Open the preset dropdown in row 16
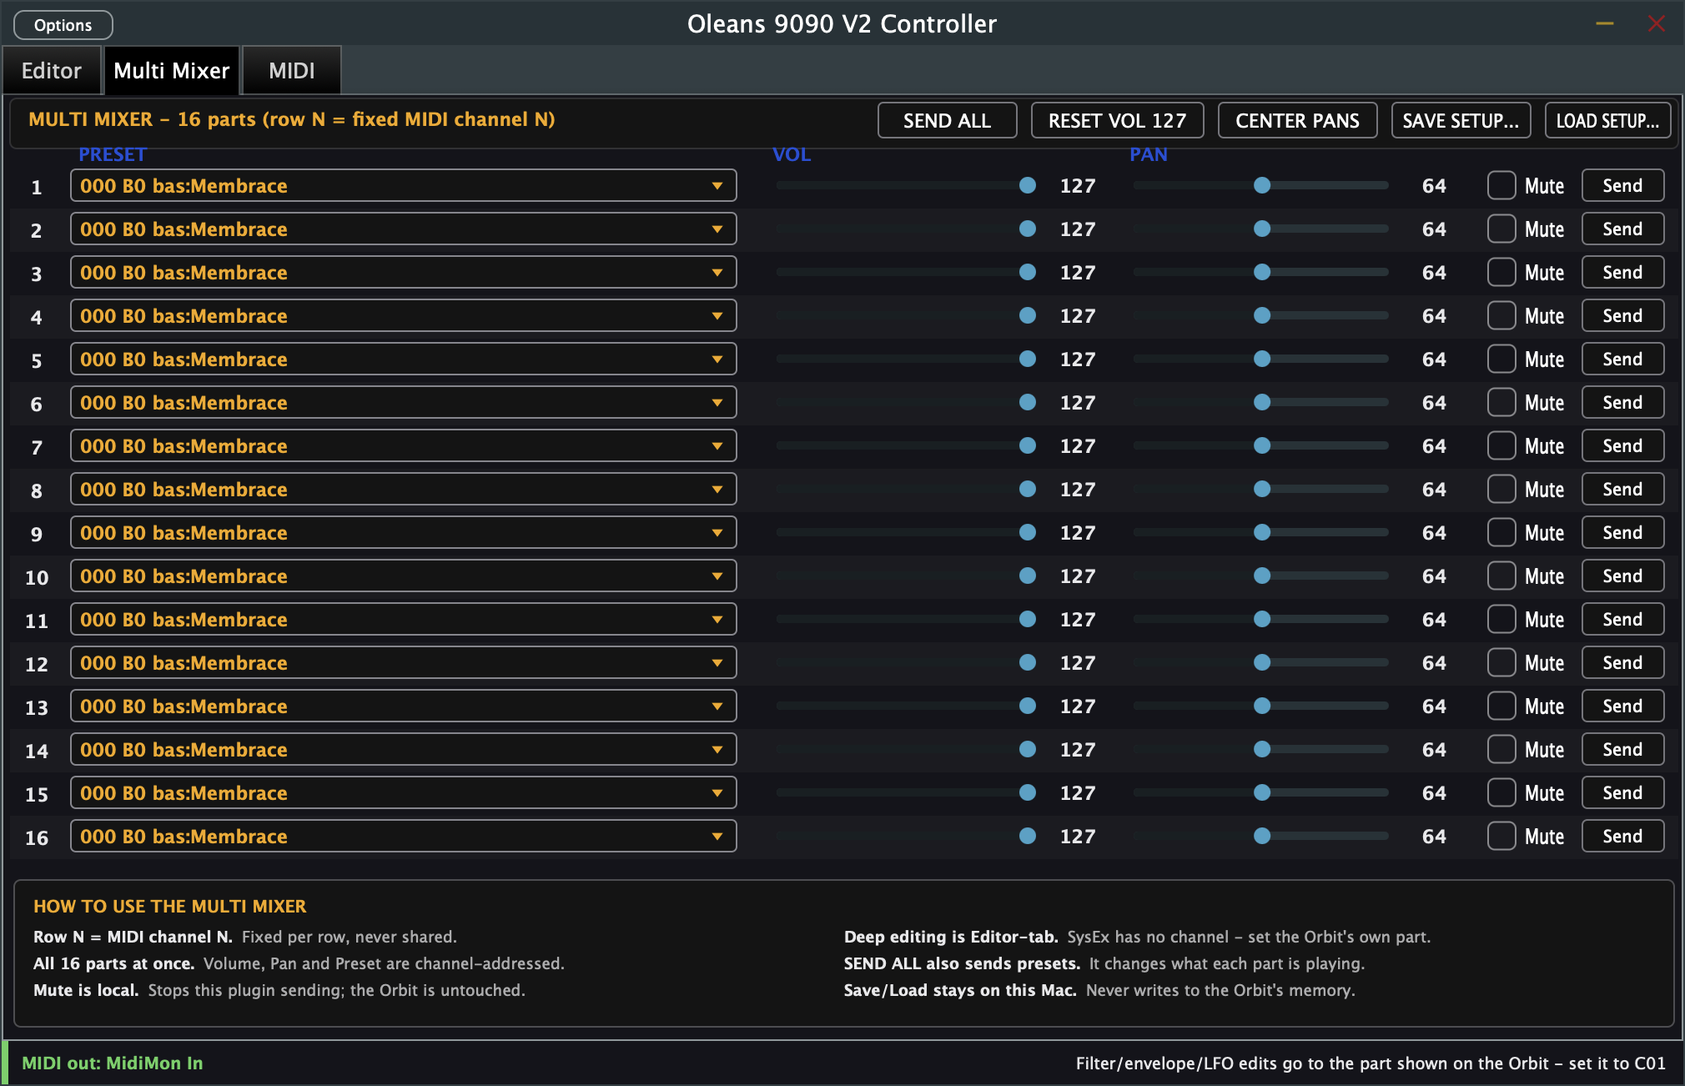Image resolution: width=1685 pixels, height=1086 pixels. click(404, 837)
